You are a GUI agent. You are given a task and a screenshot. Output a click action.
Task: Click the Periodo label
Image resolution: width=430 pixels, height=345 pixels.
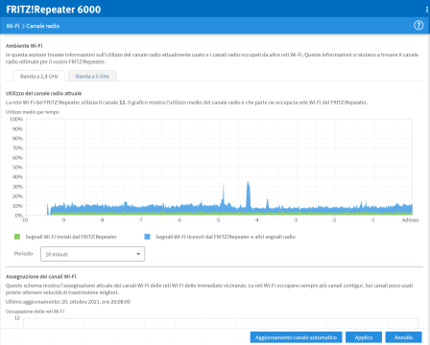click(23, 254)
